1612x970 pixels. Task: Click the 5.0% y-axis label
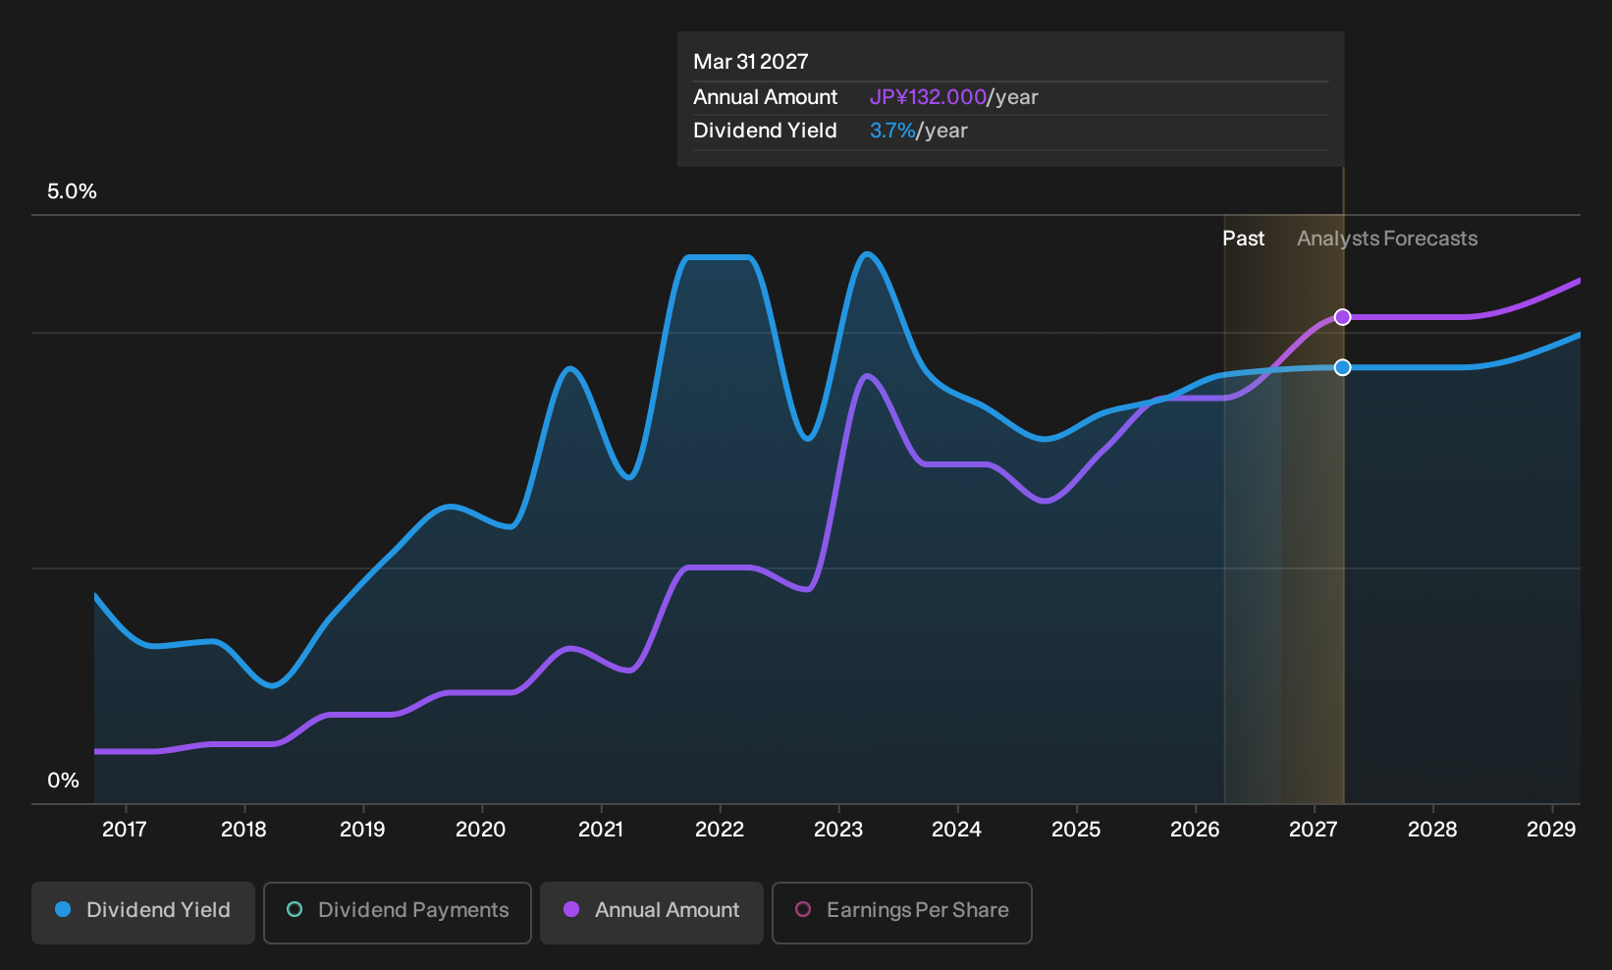pyautogui.click(x=72, y=191)
